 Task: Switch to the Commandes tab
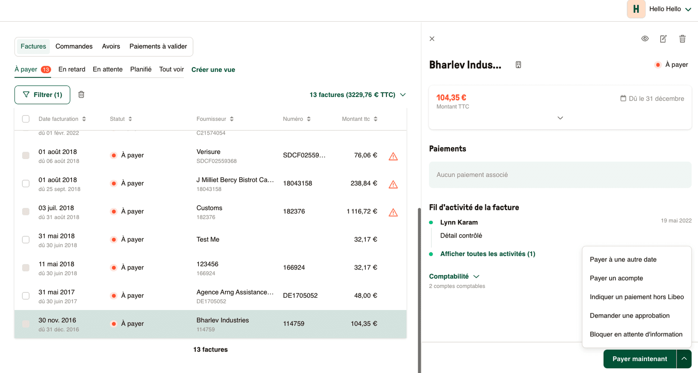(x=74, y=46)
